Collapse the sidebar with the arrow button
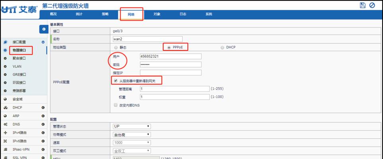This screenshot has height=159, width=383. (44, 29)
